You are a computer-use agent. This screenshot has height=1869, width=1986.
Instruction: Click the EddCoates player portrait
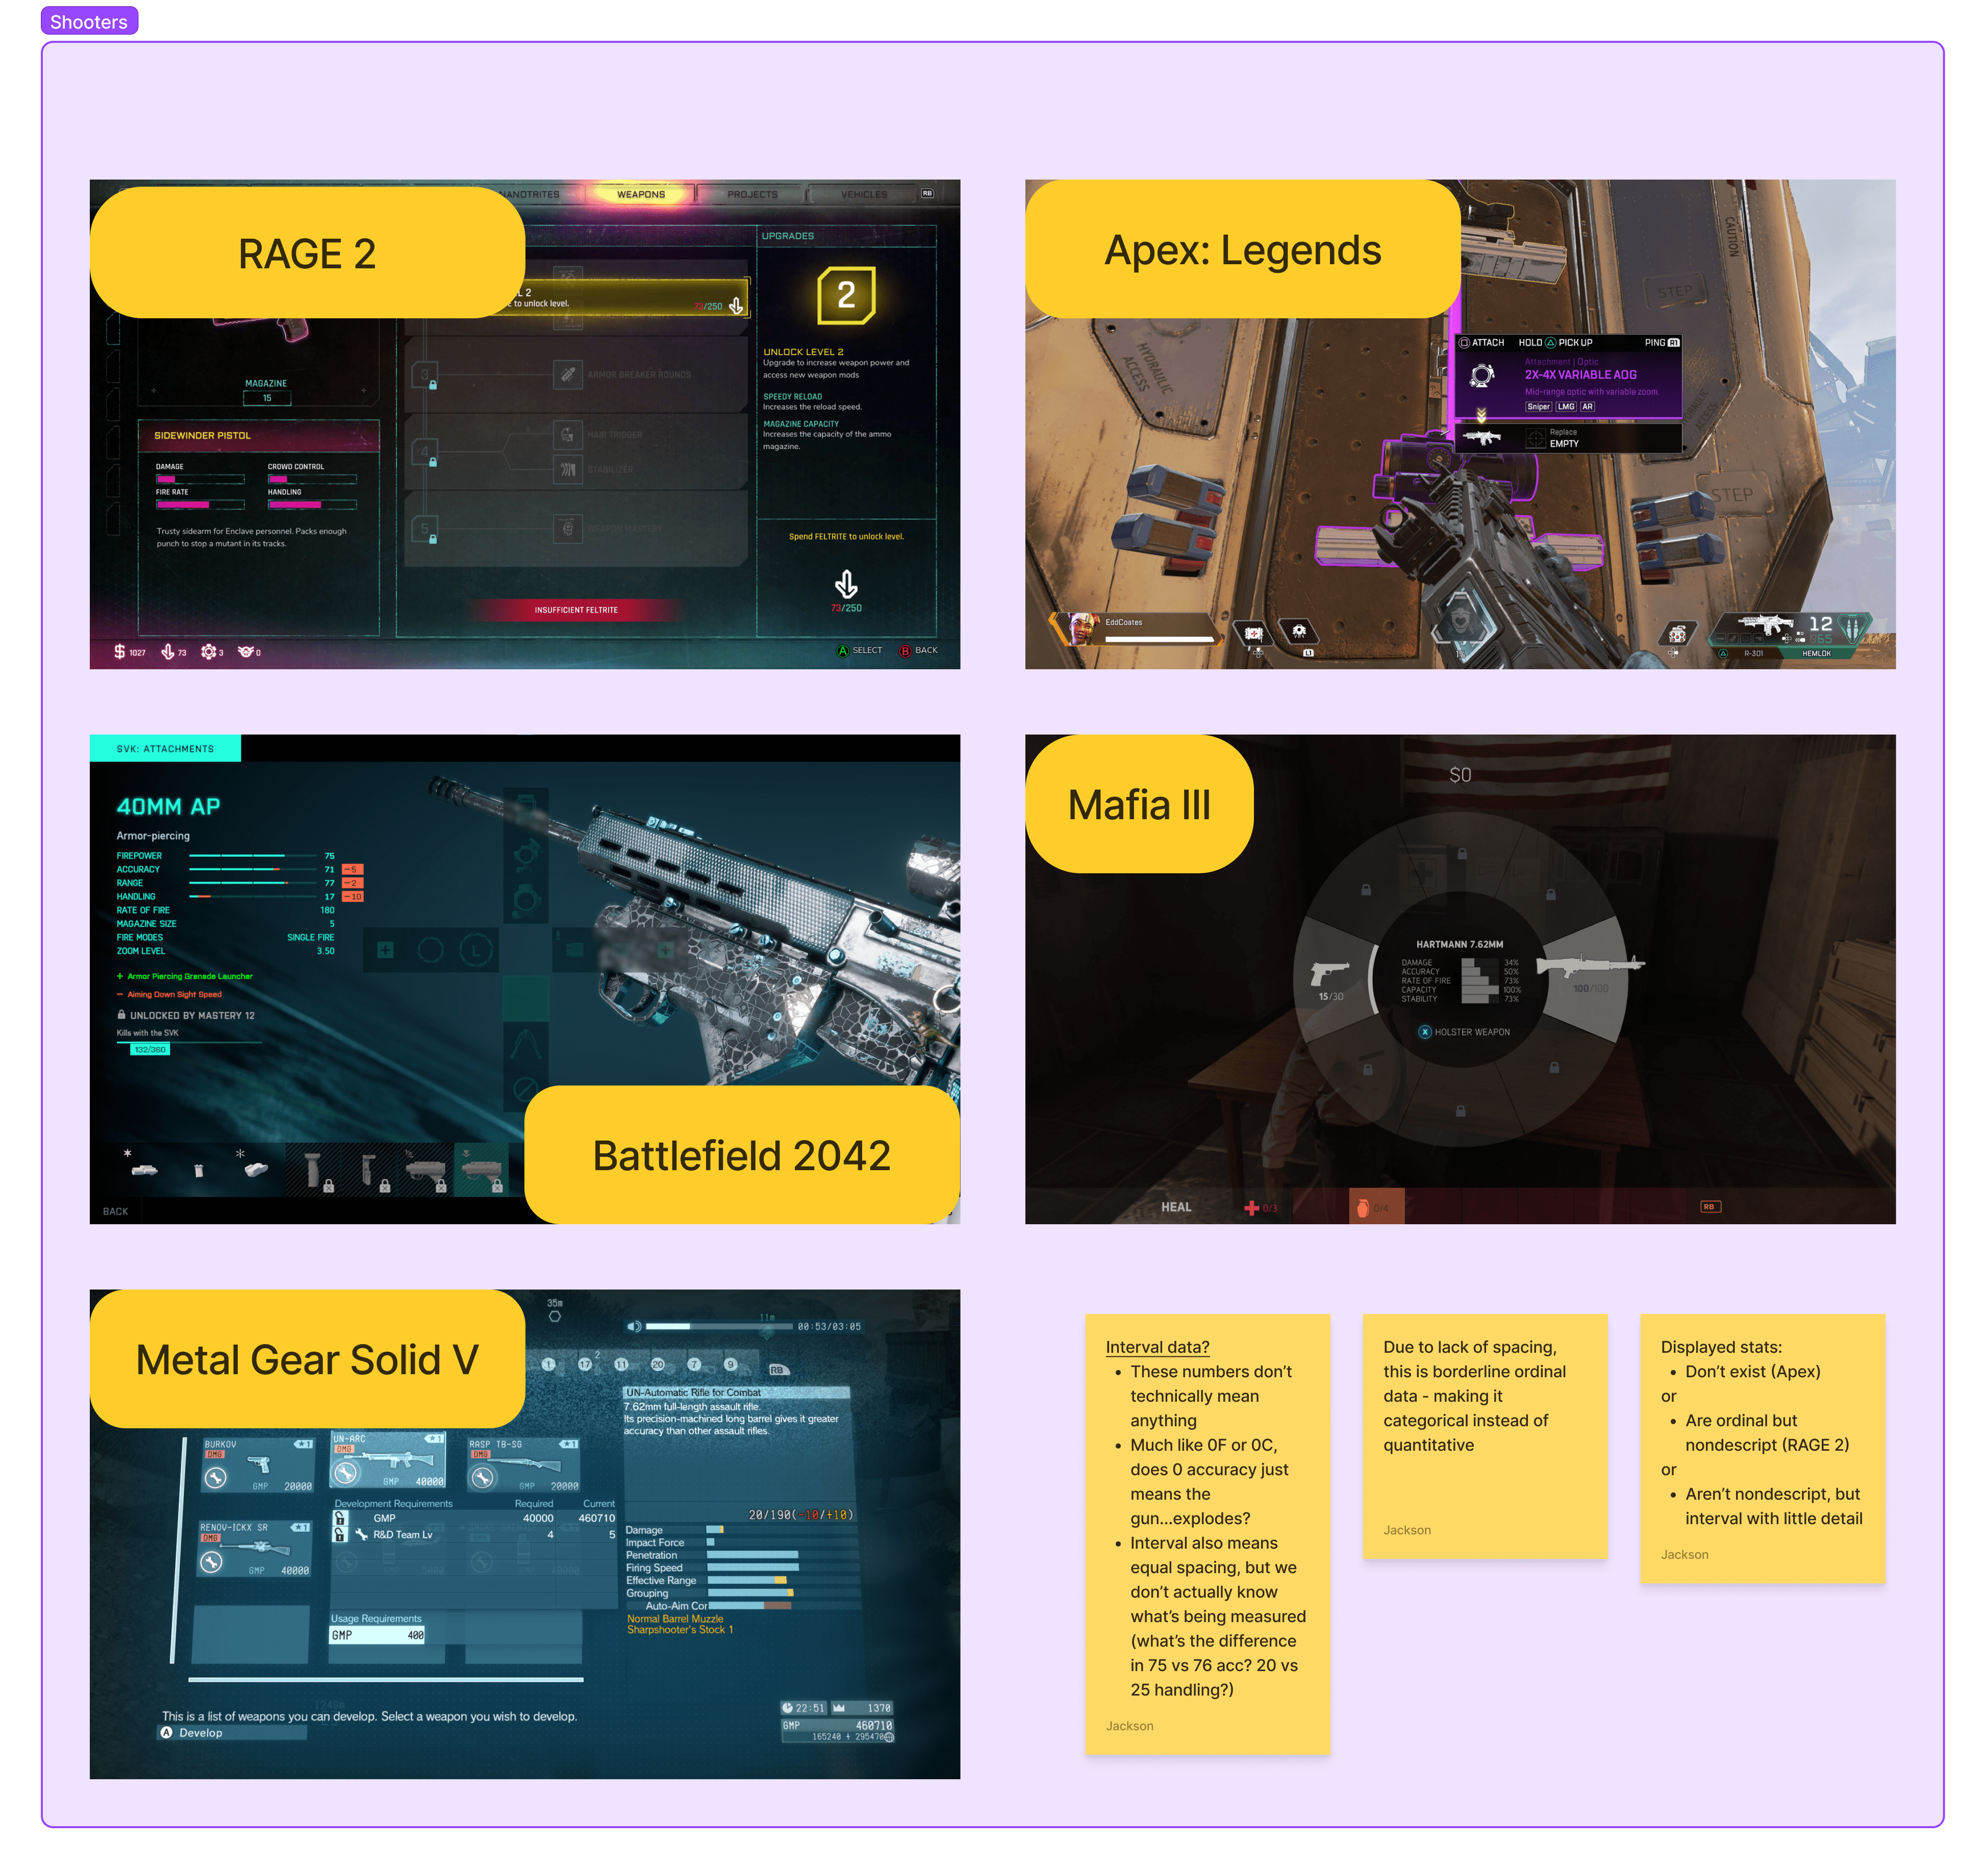(1080, 629)
